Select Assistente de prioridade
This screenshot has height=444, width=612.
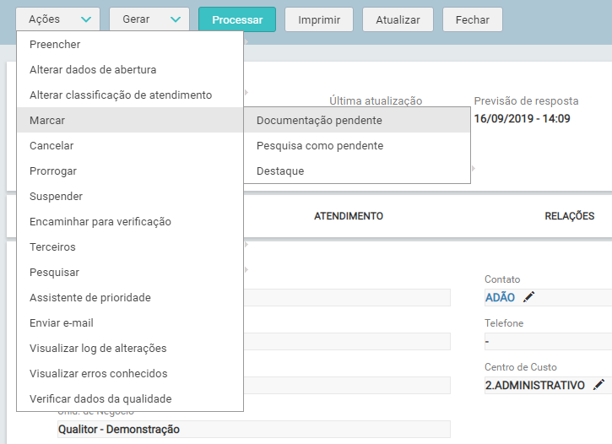130,298
